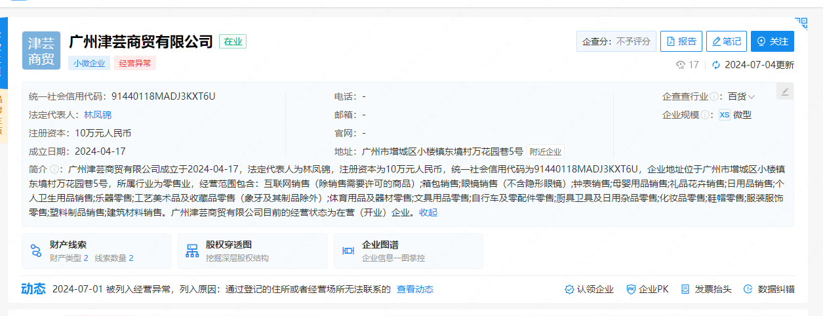Click establishment date 2024-04-17
This screenshot has width=823, height=316.
tap(100, 151)
